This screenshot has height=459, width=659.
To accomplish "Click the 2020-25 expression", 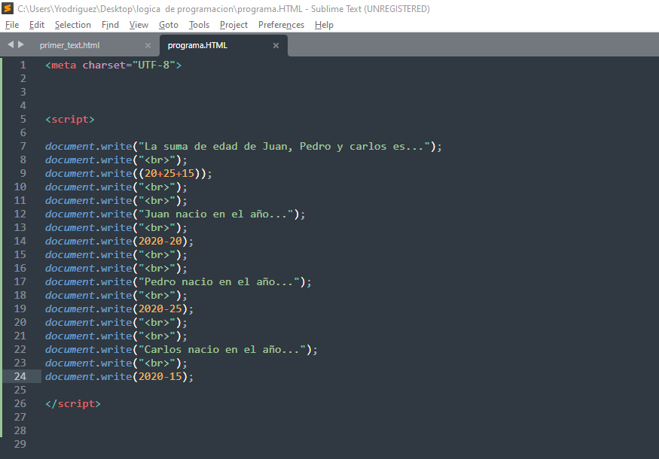I will [160, 309].
